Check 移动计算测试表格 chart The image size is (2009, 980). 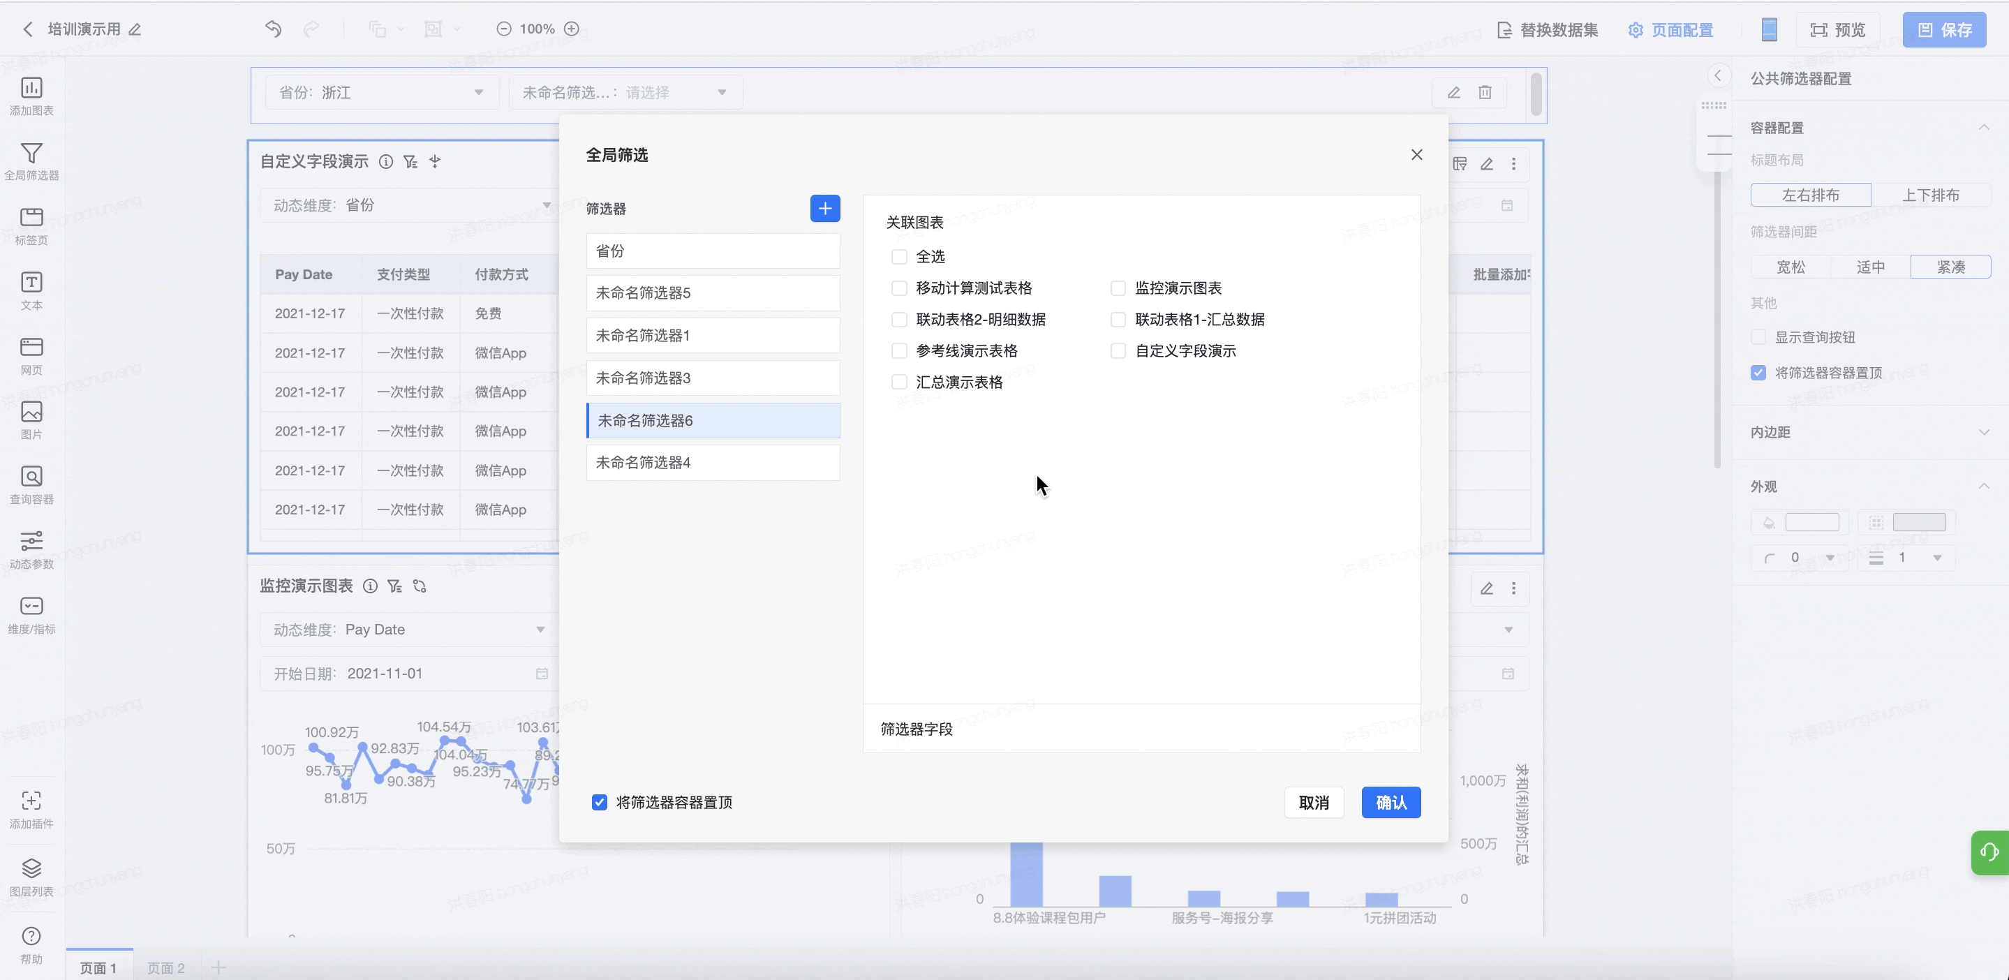[x=899, y=288]
